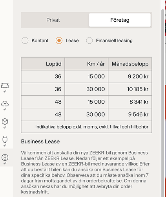
Task: Switch to the Företag tab
Action: click(120, 20)
